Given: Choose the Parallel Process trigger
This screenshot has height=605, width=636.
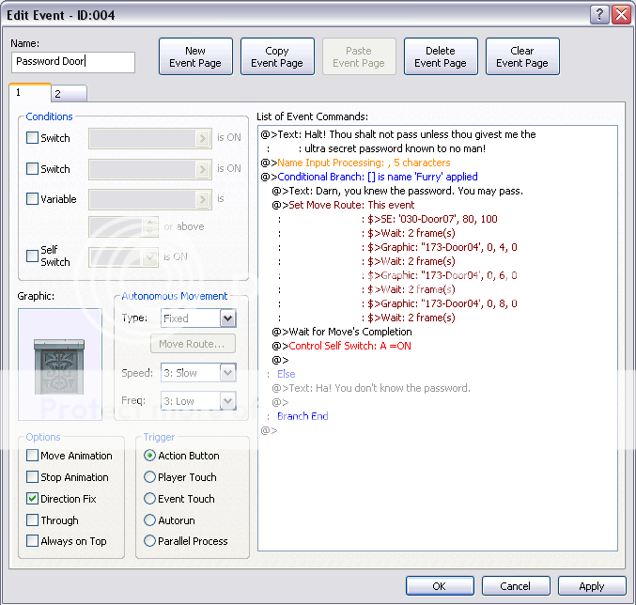Looking at the screenshot, I should click(x=150, y=541).
